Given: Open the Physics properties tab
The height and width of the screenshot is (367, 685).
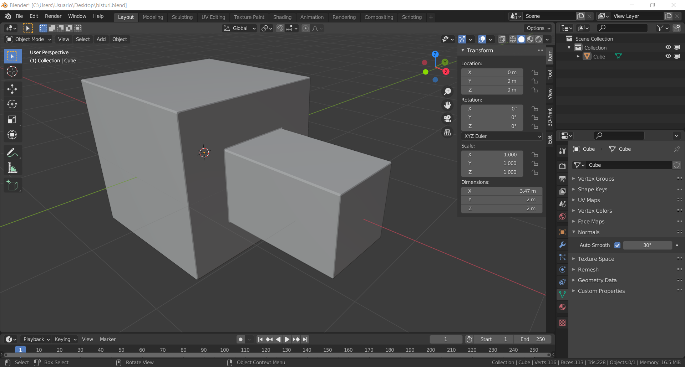Looking at the screenshot, I should click(562, 270).
